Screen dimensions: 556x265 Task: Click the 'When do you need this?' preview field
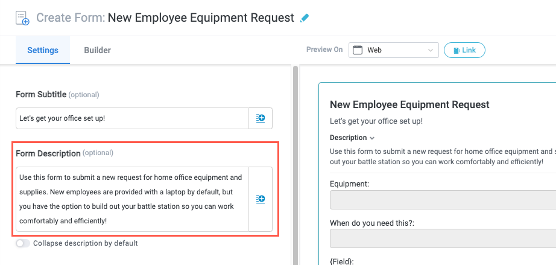[x=443, y=238]
